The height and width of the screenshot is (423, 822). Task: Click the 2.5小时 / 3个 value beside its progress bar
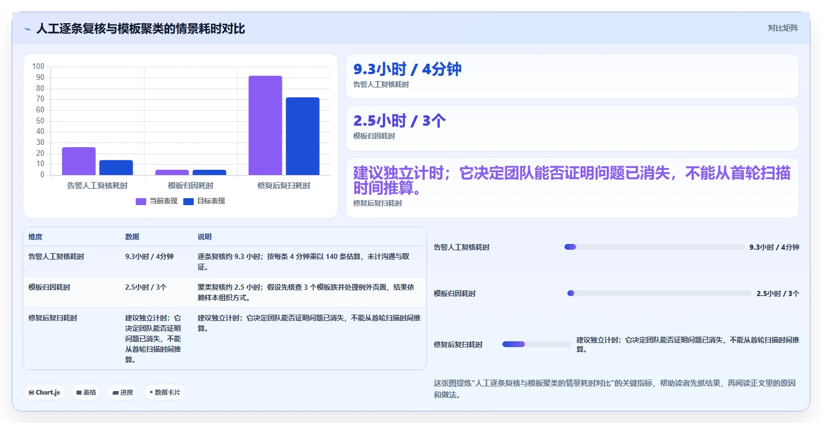[x=778, y=293]
